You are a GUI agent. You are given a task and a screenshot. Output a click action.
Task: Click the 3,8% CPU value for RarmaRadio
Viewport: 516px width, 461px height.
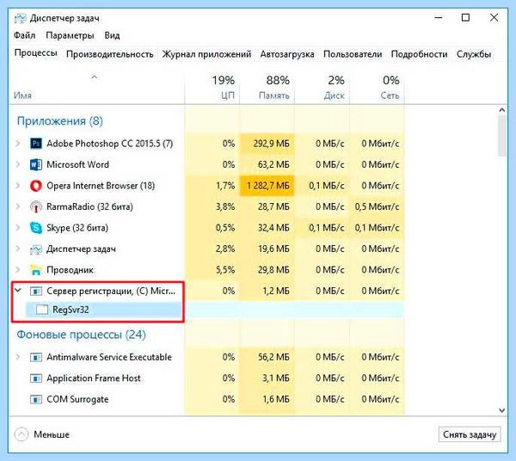point(225,206)
